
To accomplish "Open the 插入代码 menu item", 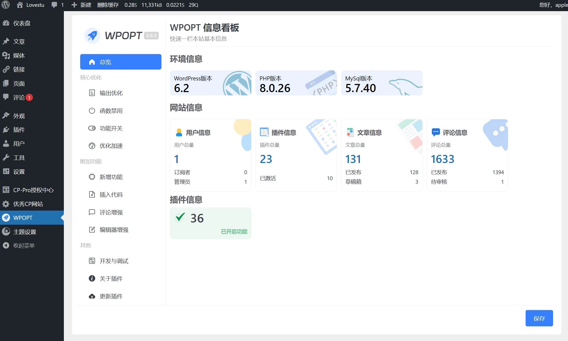I will (x=121, y=195).
